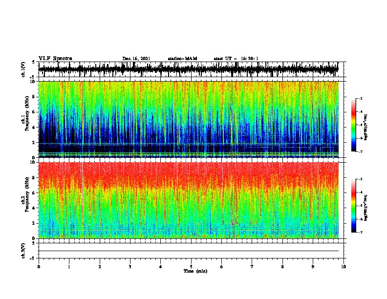Select the date text "Dec. 16, 2021"

click(136, 59)
